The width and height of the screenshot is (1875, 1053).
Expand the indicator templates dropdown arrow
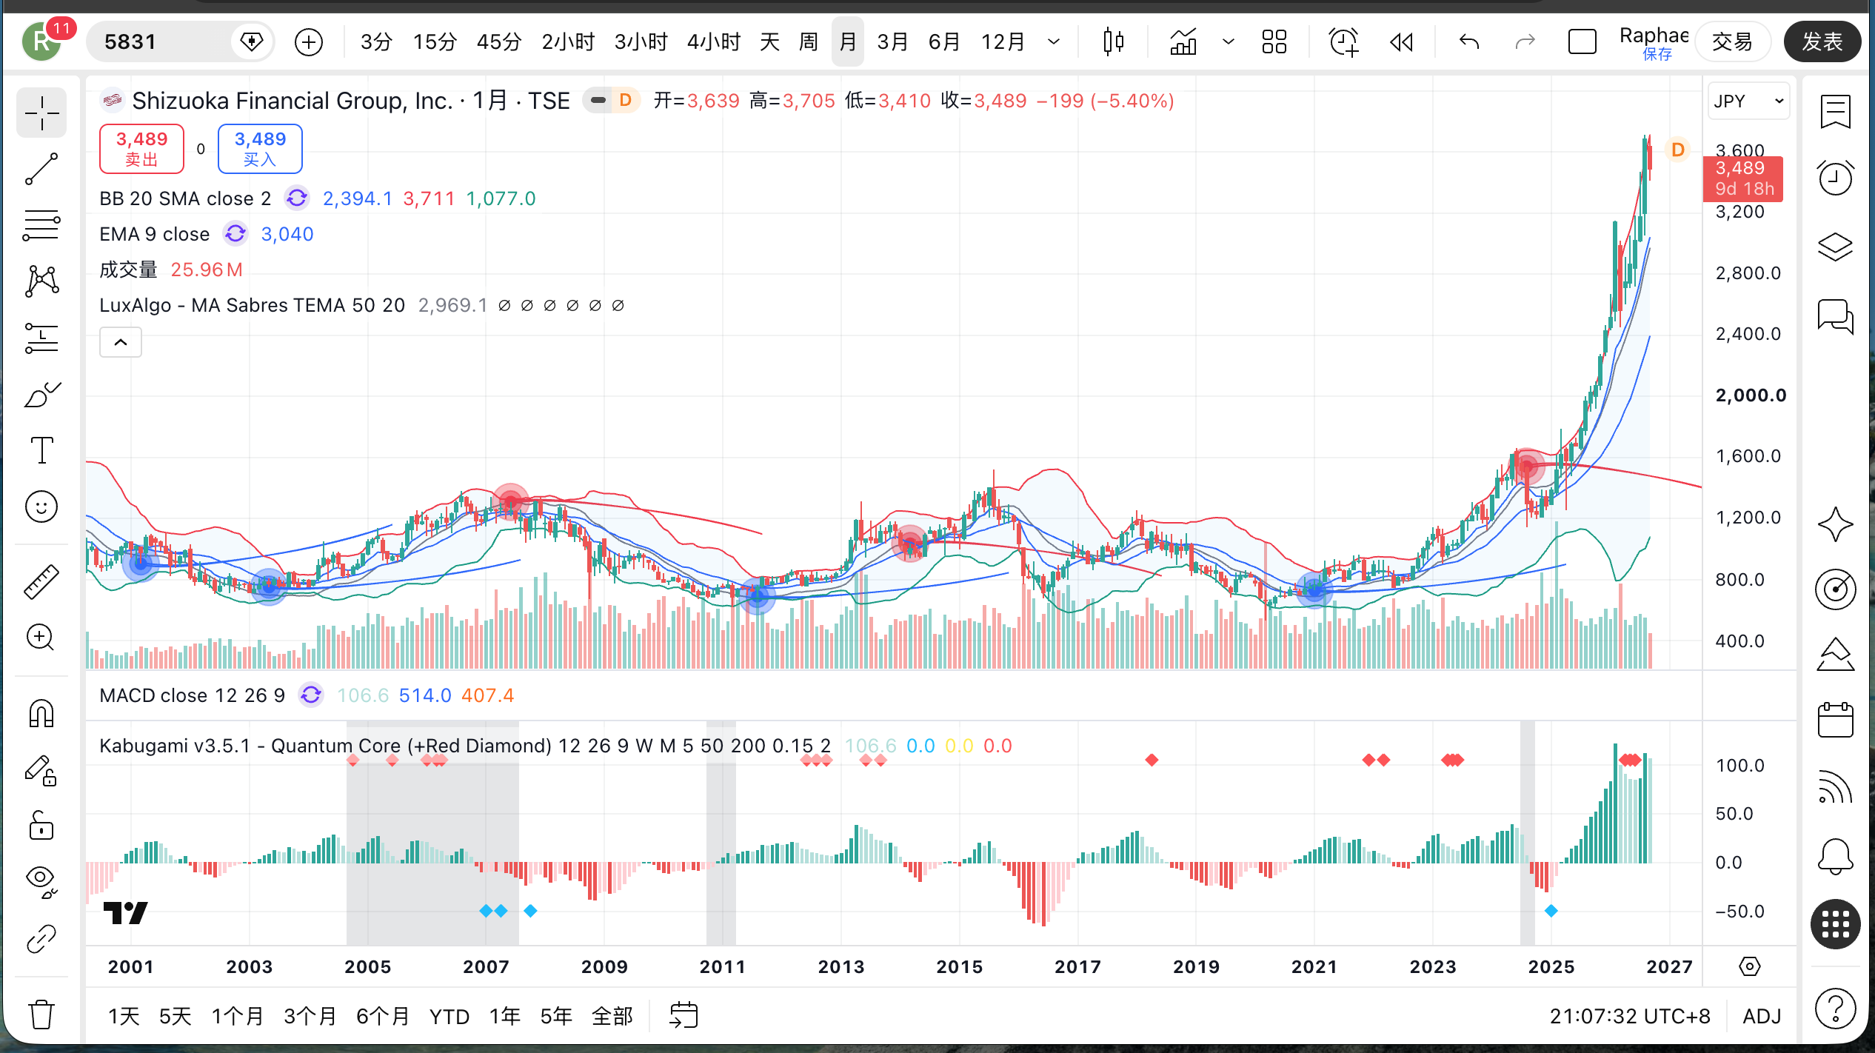pos(1228,41)
